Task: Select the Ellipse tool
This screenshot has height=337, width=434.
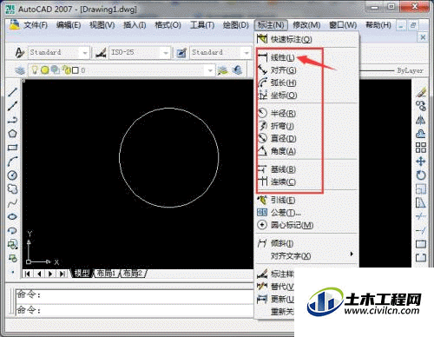Action: coord(12,216)
